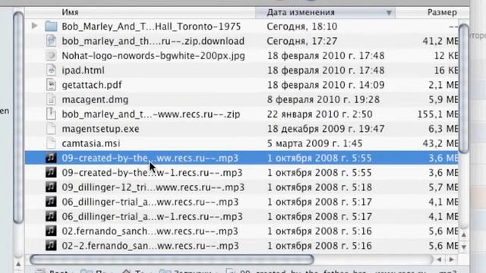Viewport: 486px width, 273px height.
Task: Click date 8 февраля 2010 г. 19:28
Action: 323,99
